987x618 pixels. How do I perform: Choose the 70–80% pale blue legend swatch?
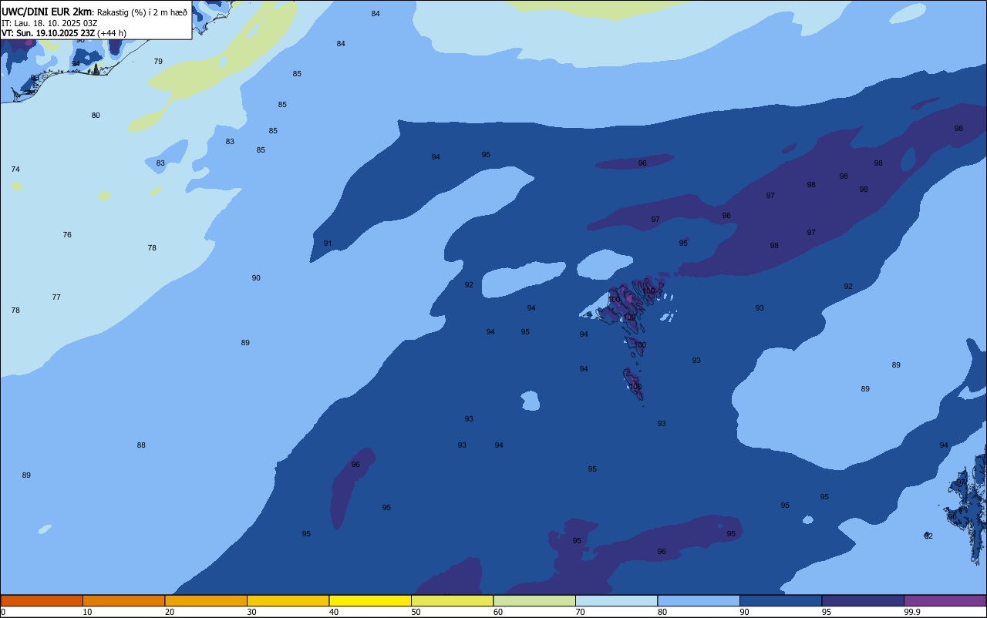pos(617,600)
